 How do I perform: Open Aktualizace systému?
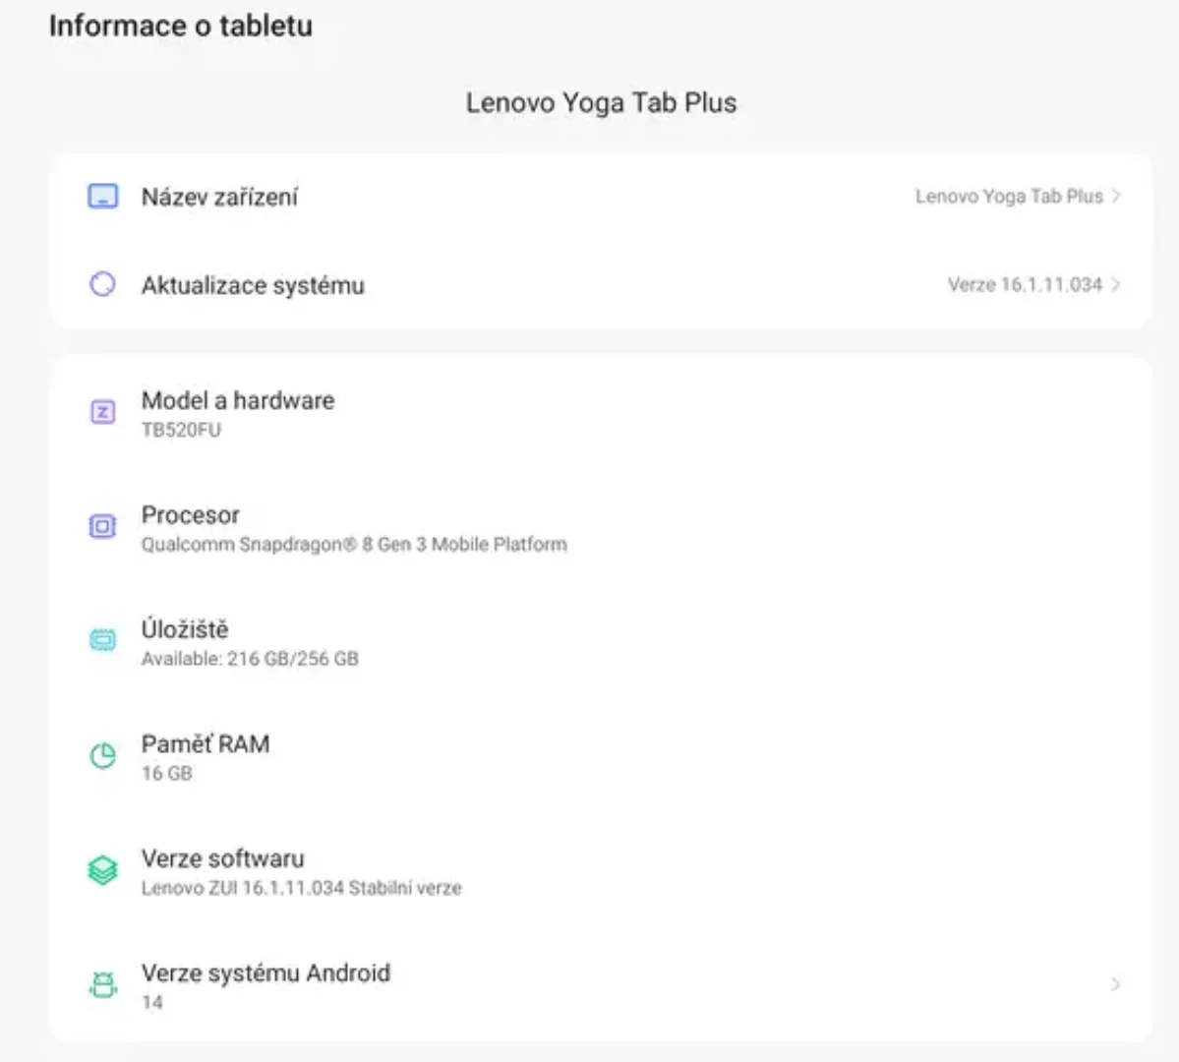[x=601, y=284]
